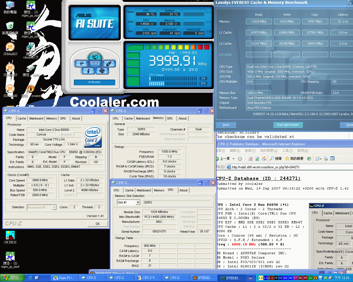Click the Memory Read value 11818 MB/s
Viewport: 353px width, 282px height.
click(x=259, y=21)
